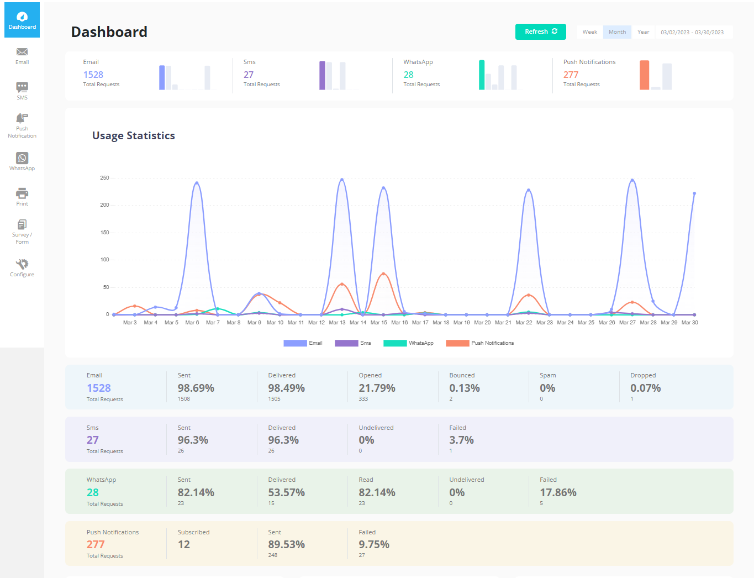
Task: Switch to the Week view
Action: point(589,31)
